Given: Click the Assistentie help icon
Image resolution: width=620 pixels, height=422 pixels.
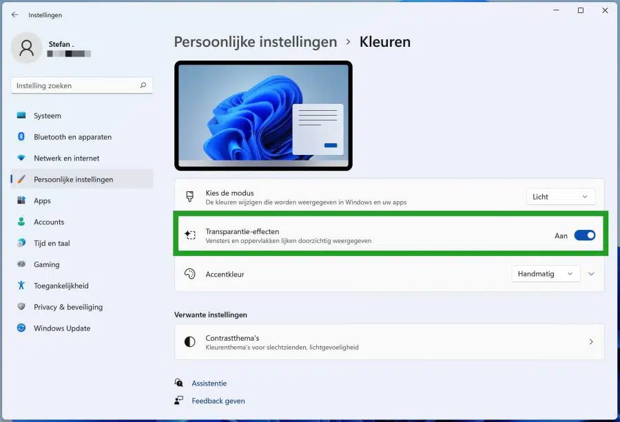Looking at the screenshot, I should pos(178,383).
